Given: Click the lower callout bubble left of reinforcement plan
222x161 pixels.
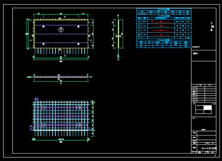Looking at the screenshot, I should (x=31, y=130).
